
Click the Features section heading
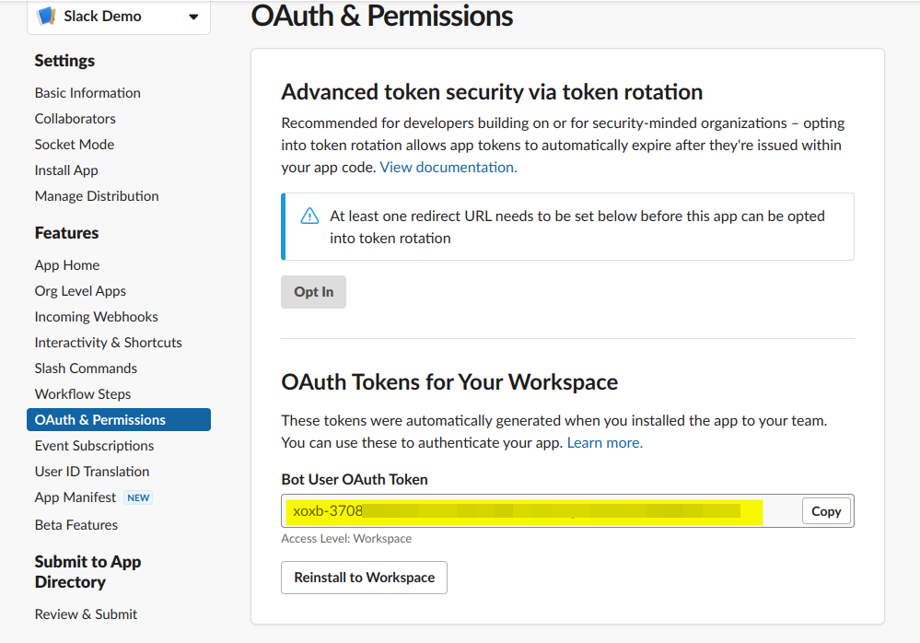[x=67, y=233]
